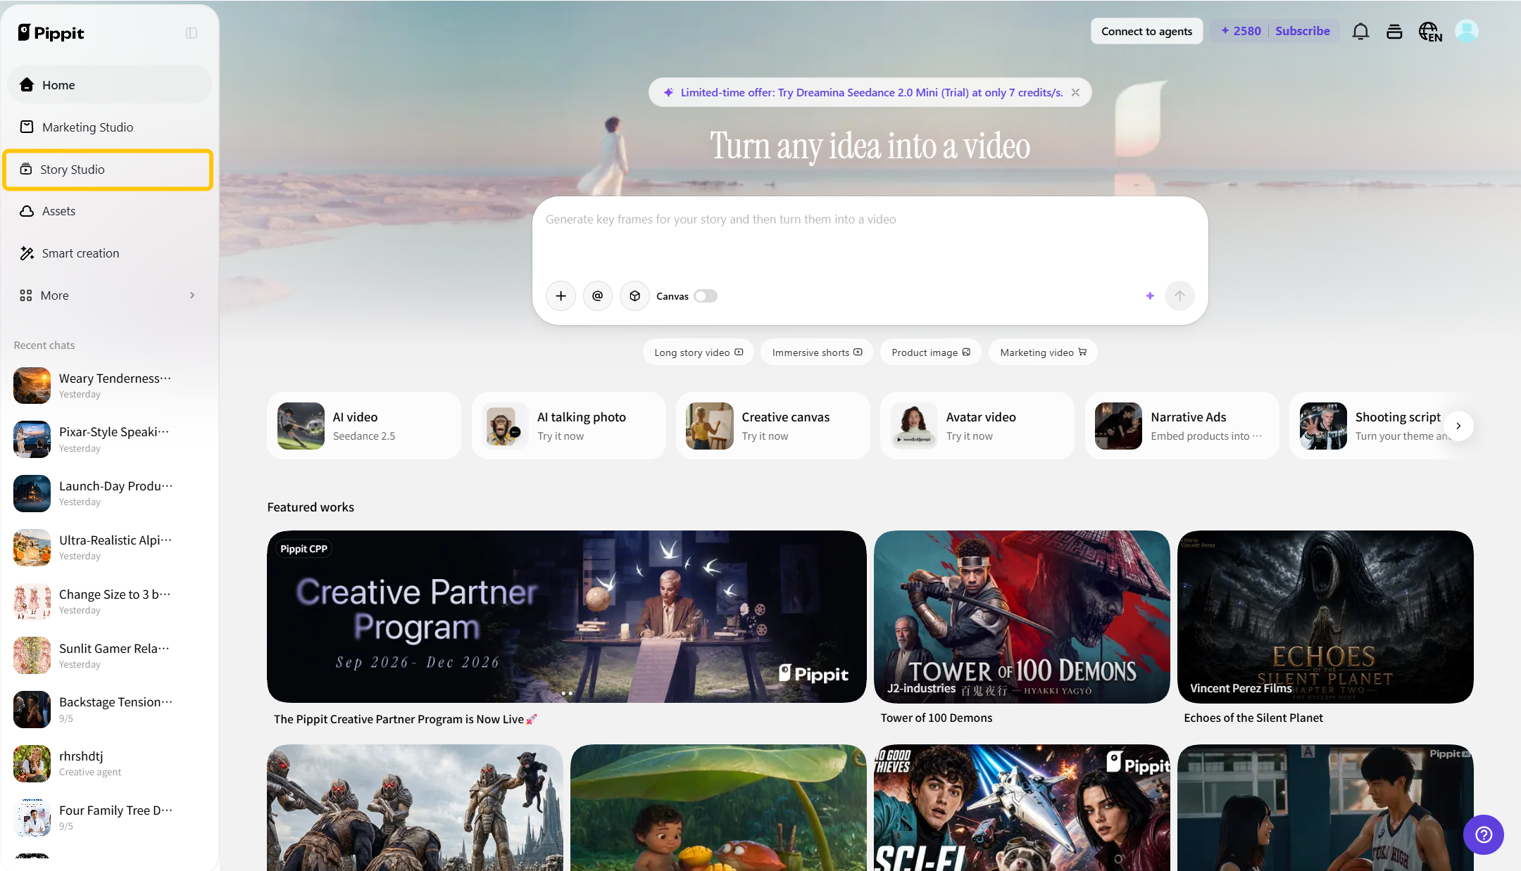Open the stacked tasks queue icon
The height and width of the screenshot is (871, 1521).
click(1394, 32)
